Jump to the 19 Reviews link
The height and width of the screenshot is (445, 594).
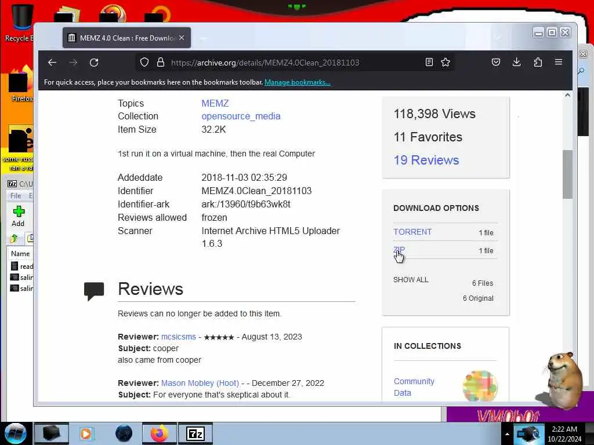click(426, 160)
